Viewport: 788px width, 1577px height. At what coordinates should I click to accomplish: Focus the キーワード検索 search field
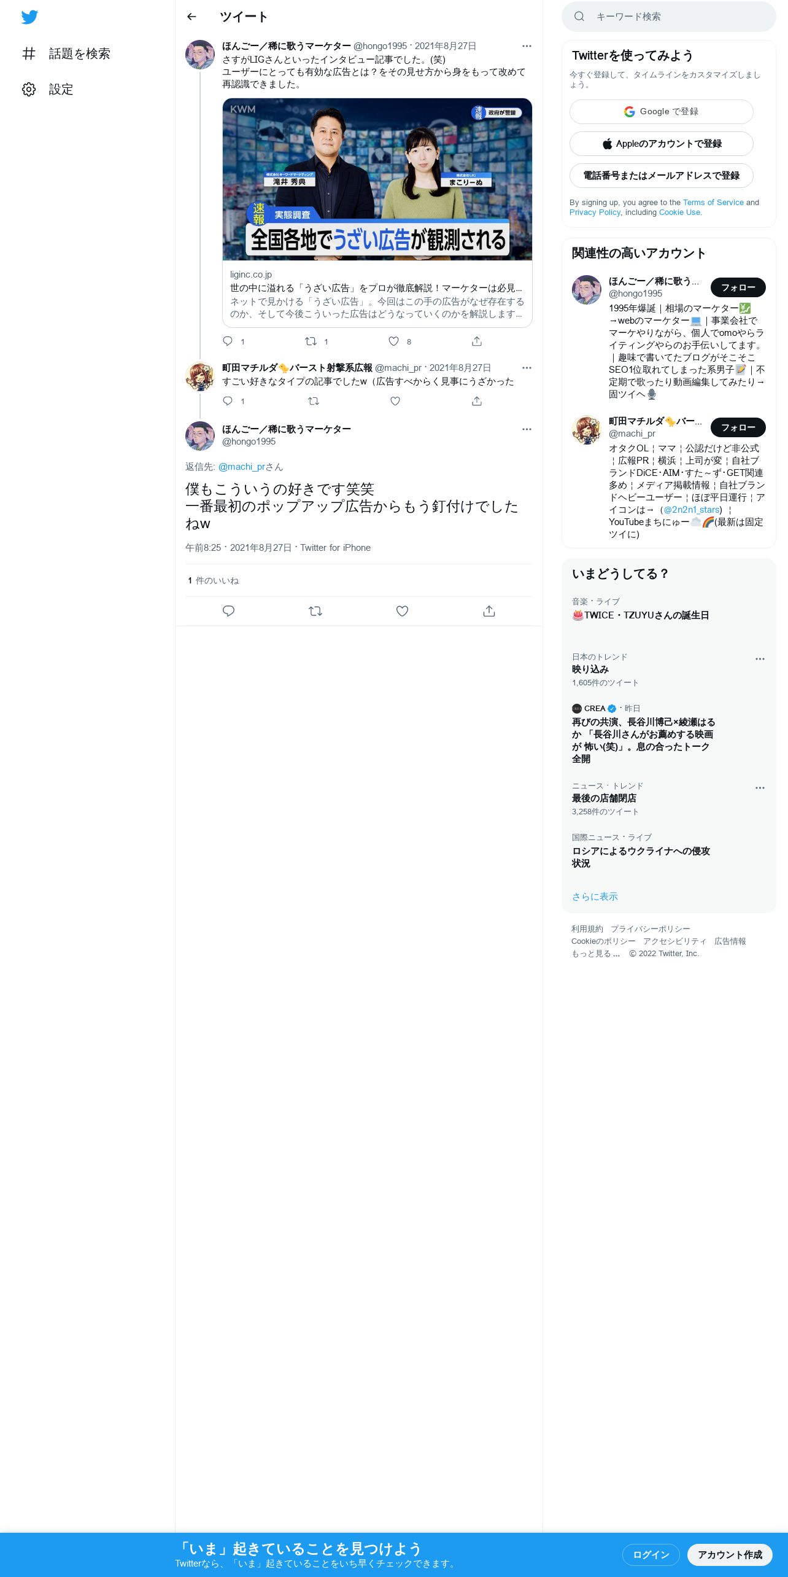coord(669,17)
